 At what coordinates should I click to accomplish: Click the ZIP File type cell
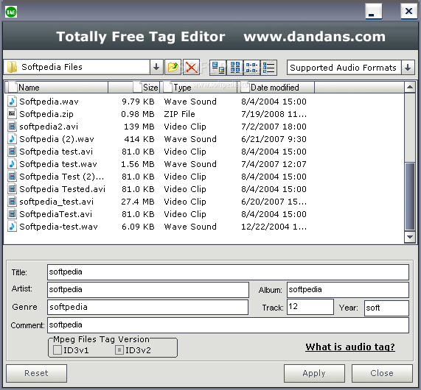point(179,114)
